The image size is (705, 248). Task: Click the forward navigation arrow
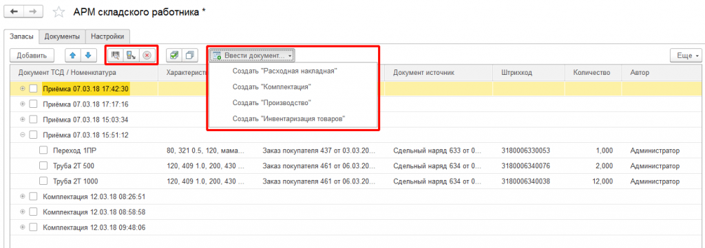pyautogui.click(x=33, y=12)
